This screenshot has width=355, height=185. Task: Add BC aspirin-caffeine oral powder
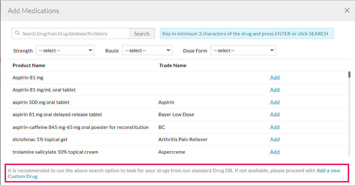click(x=274, y=127)
